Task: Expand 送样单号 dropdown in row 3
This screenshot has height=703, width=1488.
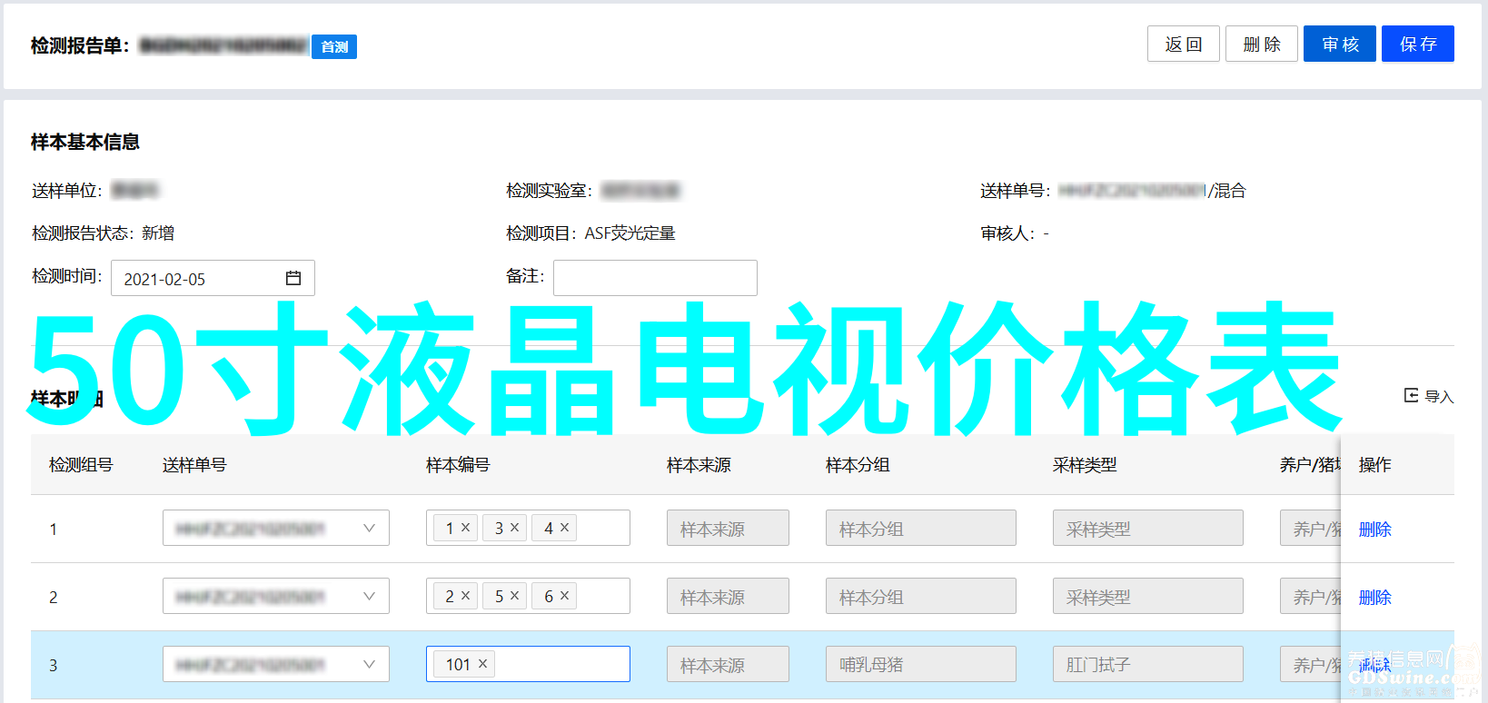Action: pyautogui.click(x=369, y=664)
